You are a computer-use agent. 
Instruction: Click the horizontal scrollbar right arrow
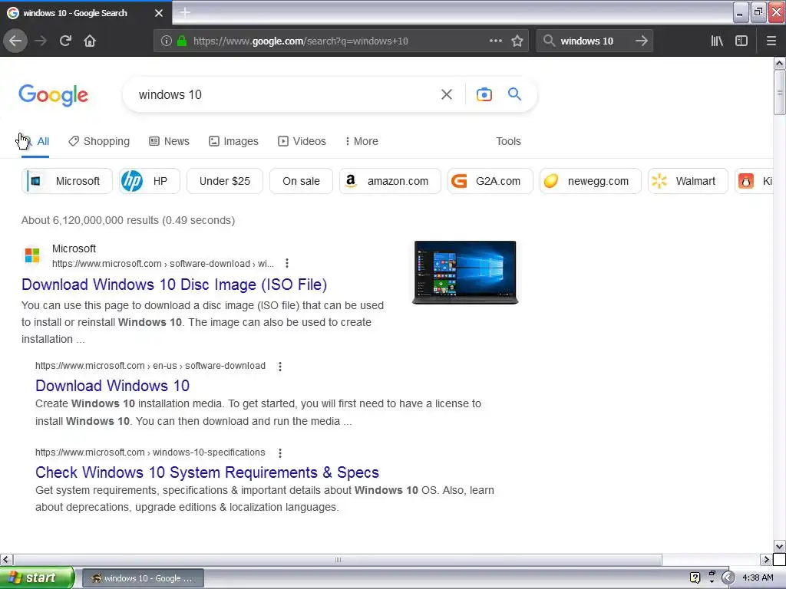point(766,559)
